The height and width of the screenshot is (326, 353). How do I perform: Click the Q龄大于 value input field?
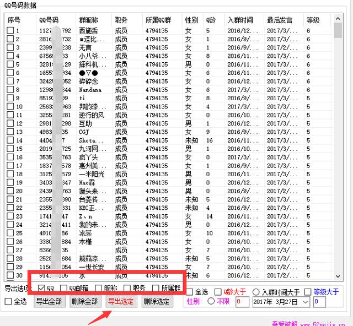[x=242, y=302]
